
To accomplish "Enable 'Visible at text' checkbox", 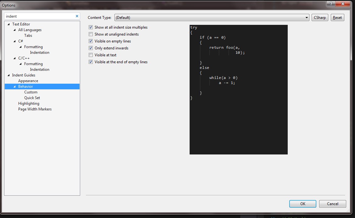I will click(x=91, y=55).
